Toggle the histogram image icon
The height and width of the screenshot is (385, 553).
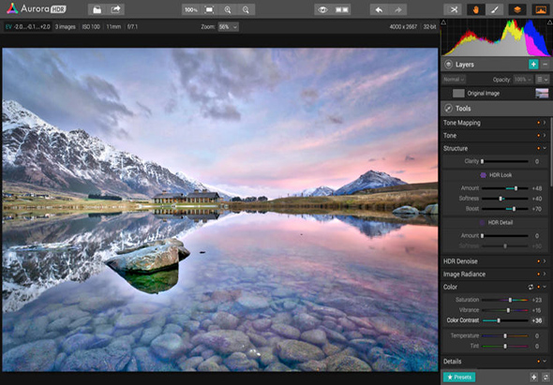[541, 10]
